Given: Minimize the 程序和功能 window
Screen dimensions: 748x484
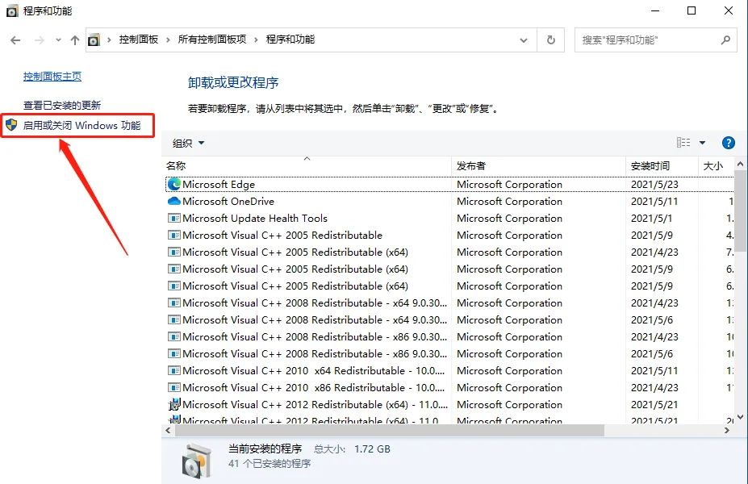Looking at the screenshot, I should pyautogui.click(x=655, y=10).
